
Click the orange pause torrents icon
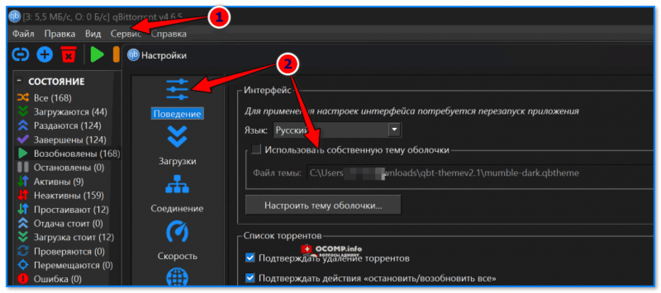pos(116,54)
